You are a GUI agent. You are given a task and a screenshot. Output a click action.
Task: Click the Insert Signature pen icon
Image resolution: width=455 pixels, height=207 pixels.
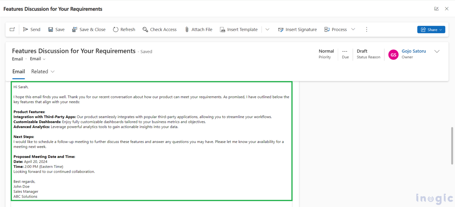pyautogui.click(x=281, y=29)
